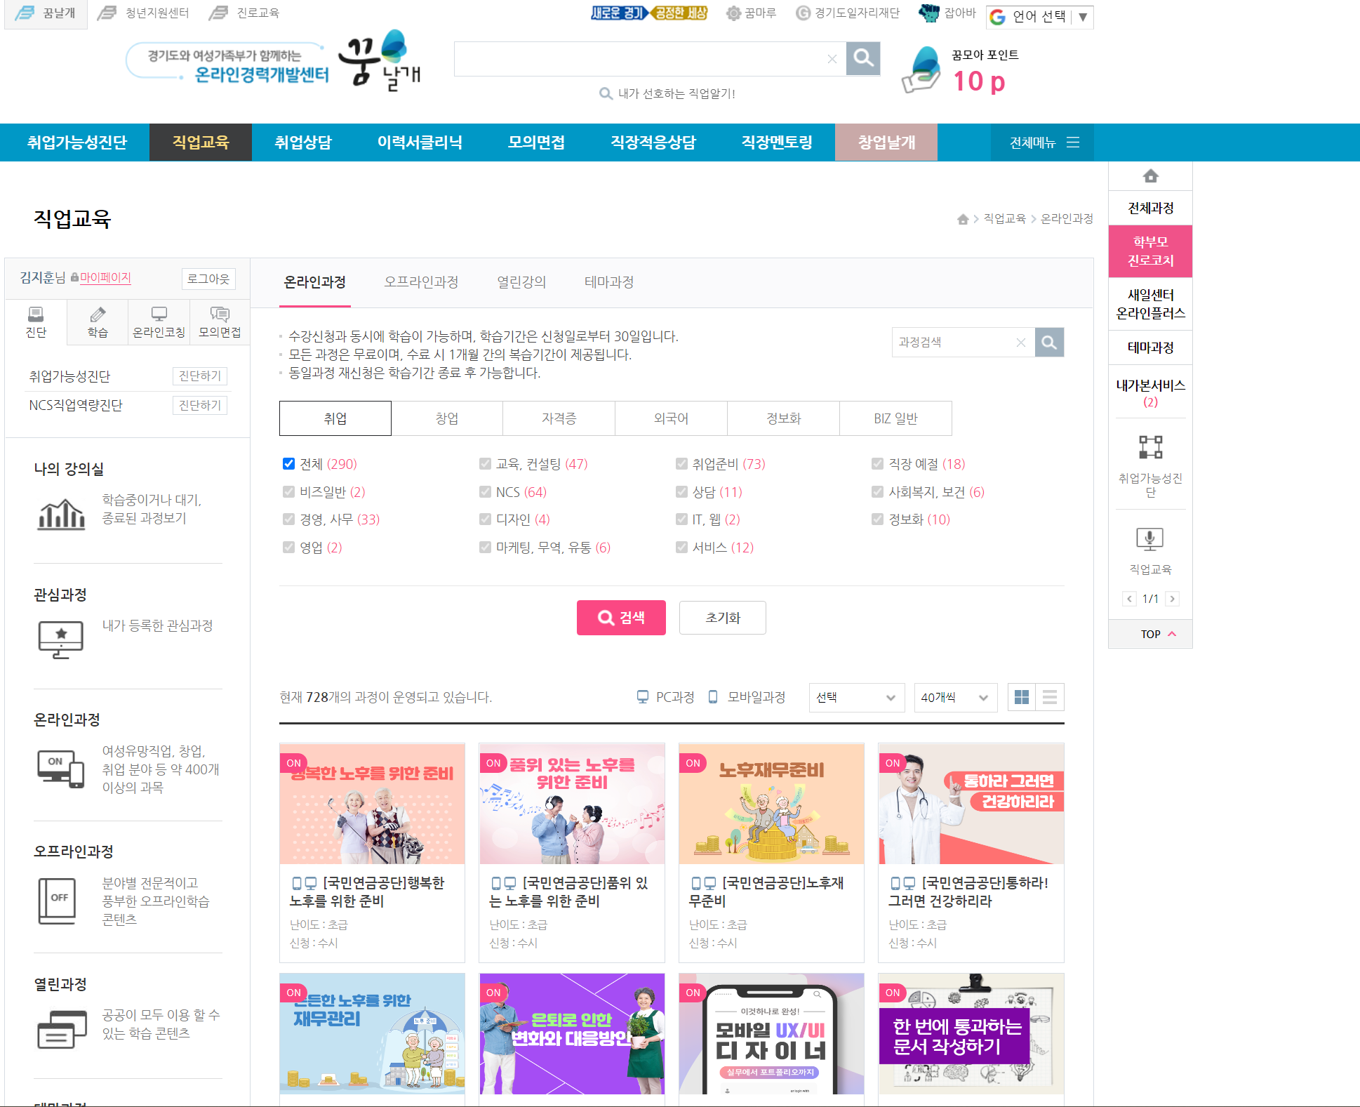Open the 40개씩 page size dropdown

[x=955, y=698]
